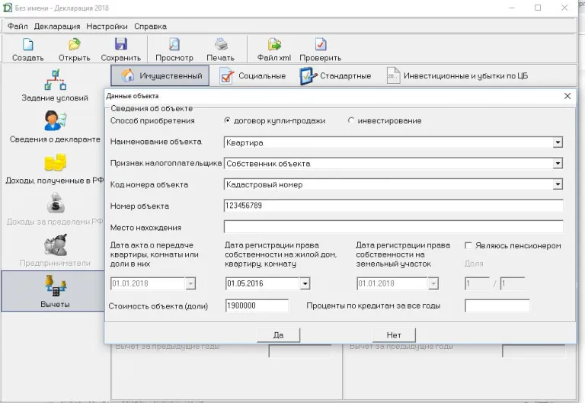Expand Признак налогоплательщика dropdown

coord(558,164)
